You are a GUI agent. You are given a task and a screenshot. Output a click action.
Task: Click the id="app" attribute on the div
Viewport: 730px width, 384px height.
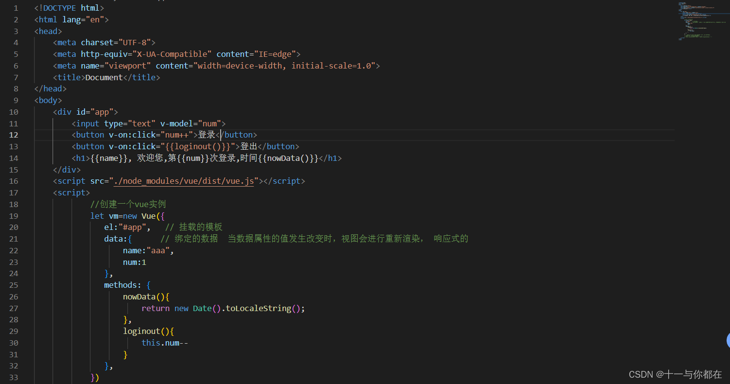[x=95, y=112]
